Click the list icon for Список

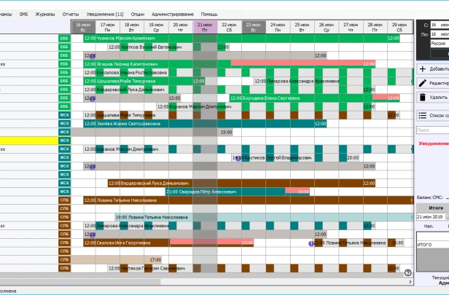click(x=423, y=115)
